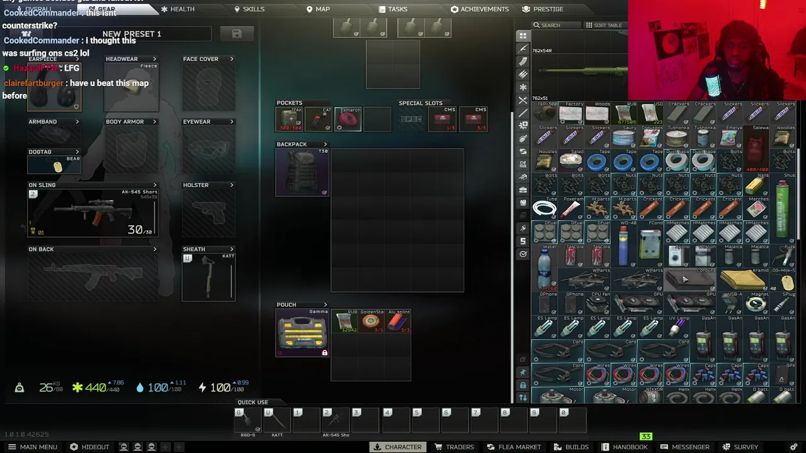Screen dimensions: 806x453
Task: Open SURVEY from bottom bar
Action: [x=741, y=447]
